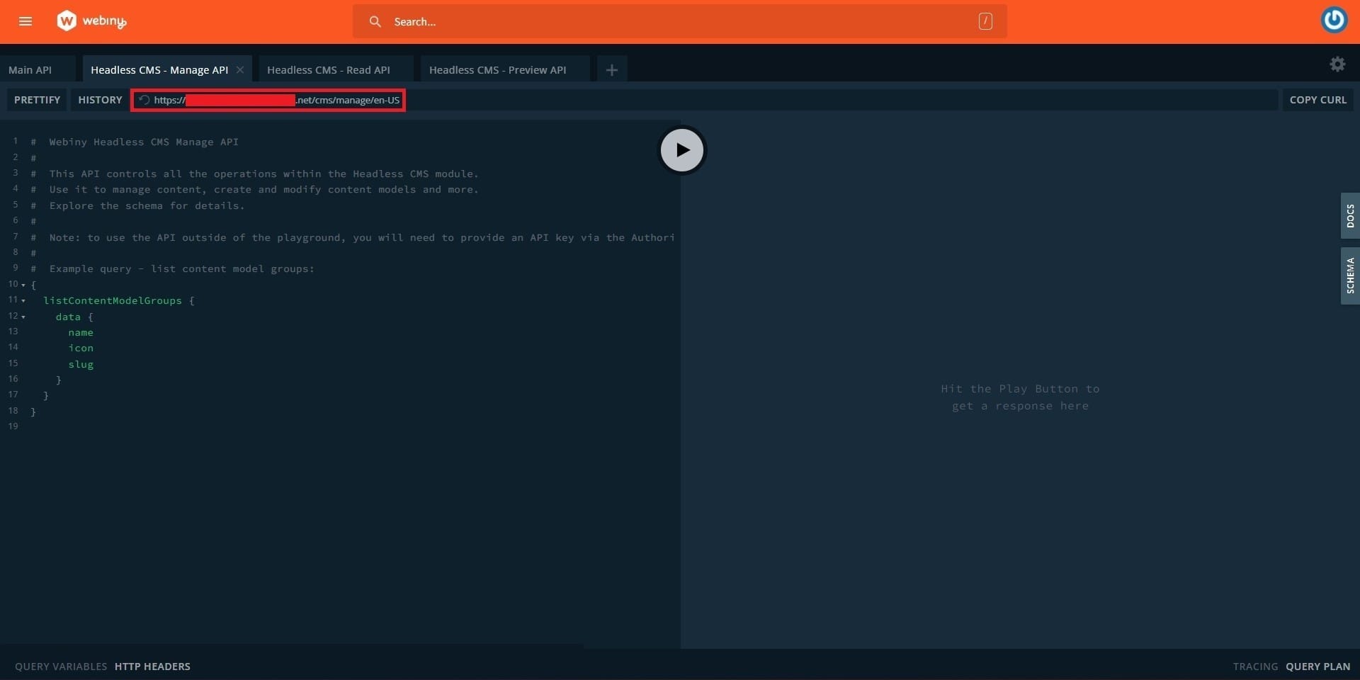Open API playground settings via gear icon
This screenshot has height=680, width=1360.
pos(1337,64)
